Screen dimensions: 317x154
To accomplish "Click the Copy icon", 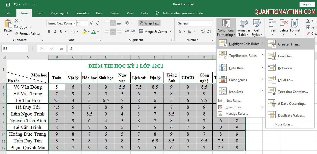I will (16, 27).
